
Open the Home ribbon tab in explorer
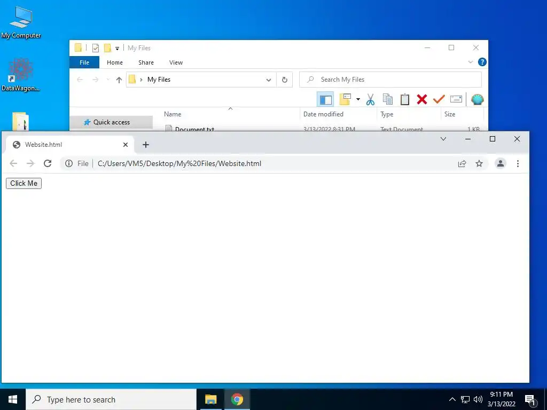115,62
